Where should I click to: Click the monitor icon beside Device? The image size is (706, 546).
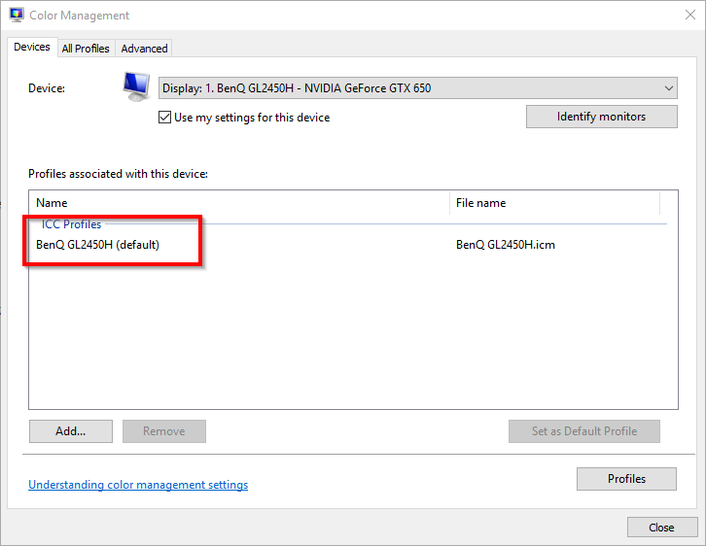136,86
